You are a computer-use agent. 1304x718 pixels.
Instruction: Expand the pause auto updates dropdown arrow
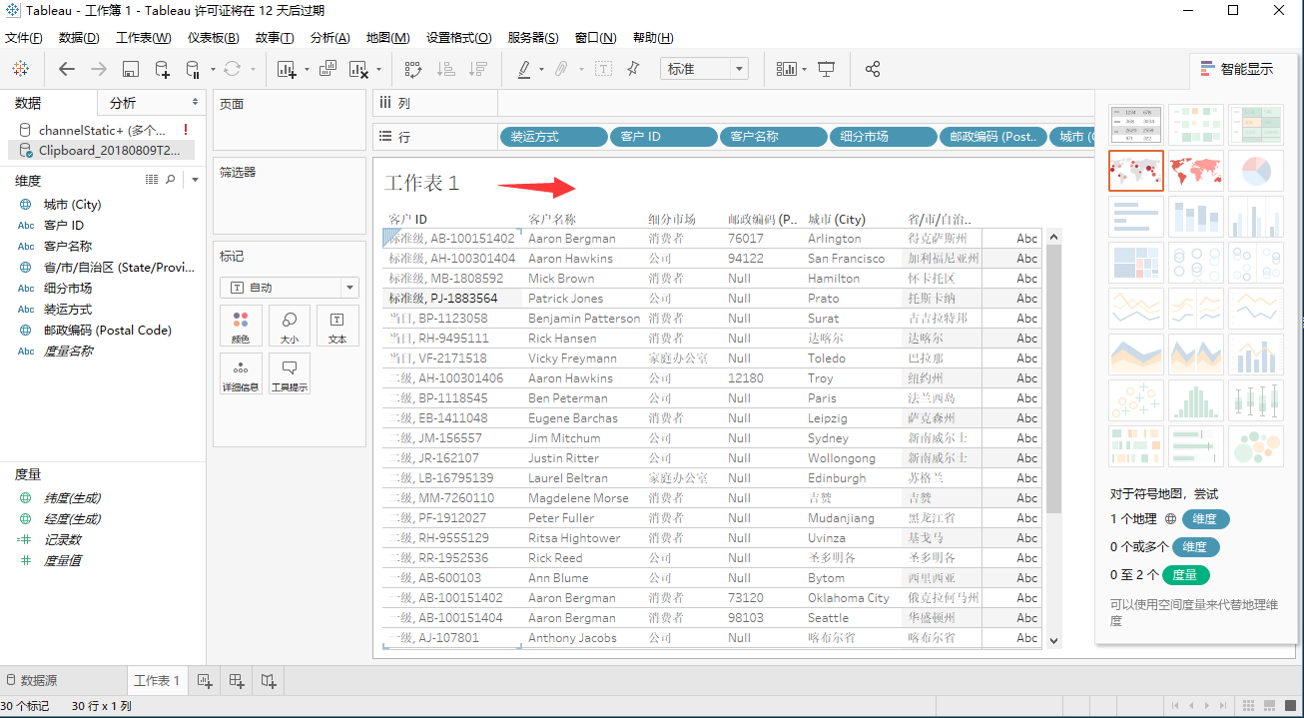[211, 69]
